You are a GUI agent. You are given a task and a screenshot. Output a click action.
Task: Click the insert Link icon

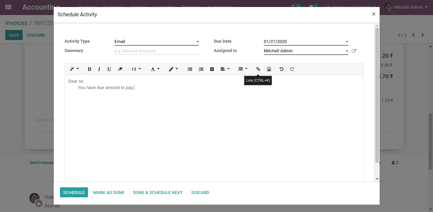coord(258,69)
